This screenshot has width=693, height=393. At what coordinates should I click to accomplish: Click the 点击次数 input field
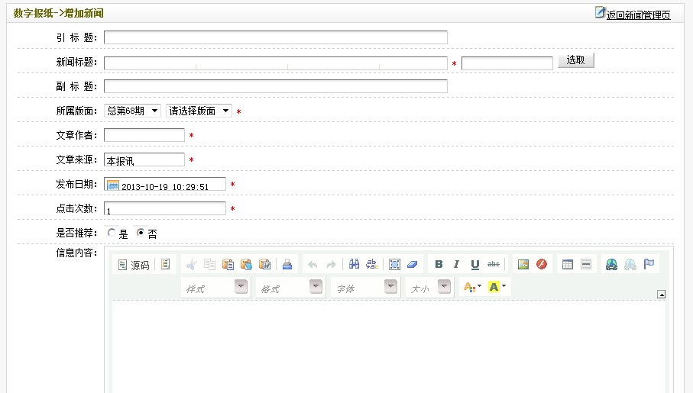pos(165,208)
